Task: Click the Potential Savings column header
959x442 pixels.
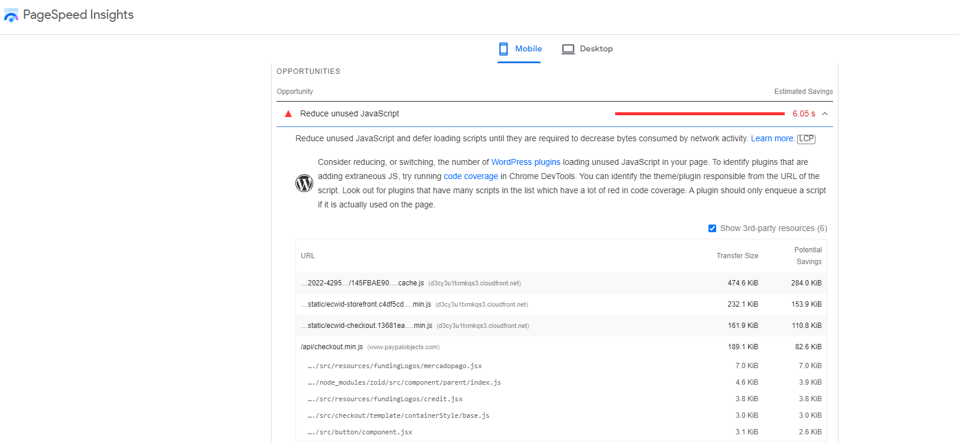Action: point(808,256)
